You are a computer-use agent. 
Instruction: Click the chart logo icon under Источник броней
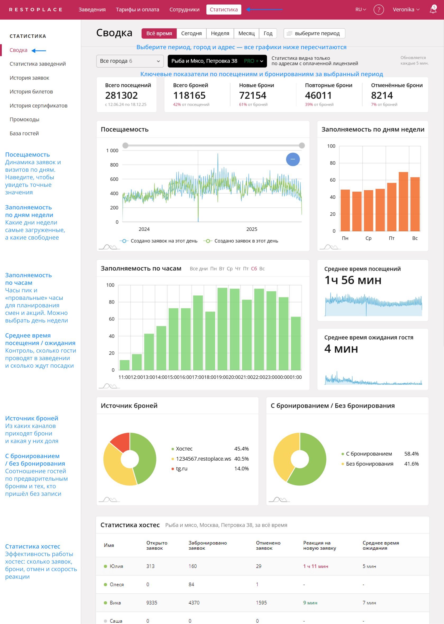point(109,499)
